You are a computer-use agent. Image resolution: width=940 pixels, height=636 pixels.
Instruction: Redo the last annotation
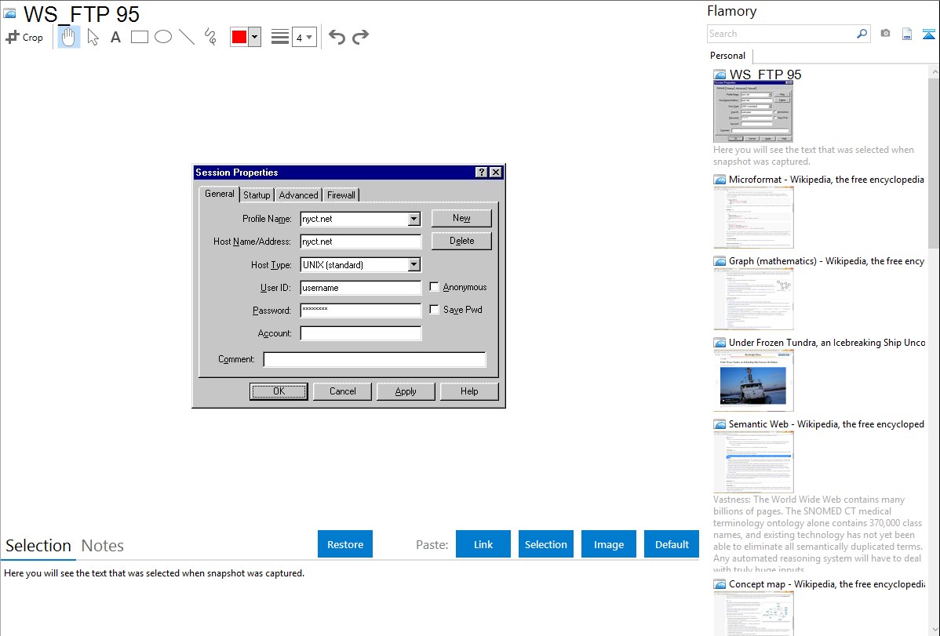point(360,37)
